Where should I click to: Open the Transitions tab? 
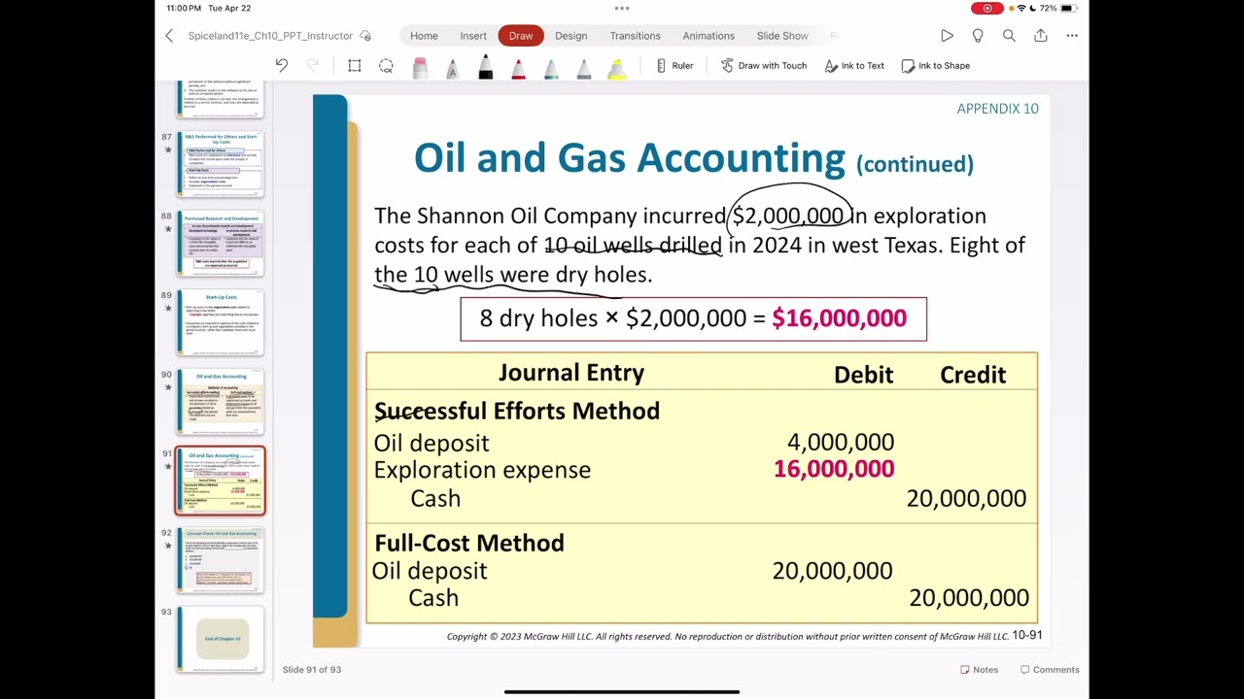point(635,36)
